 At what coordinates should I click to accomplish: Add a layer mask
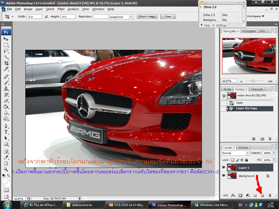point(240,195)
